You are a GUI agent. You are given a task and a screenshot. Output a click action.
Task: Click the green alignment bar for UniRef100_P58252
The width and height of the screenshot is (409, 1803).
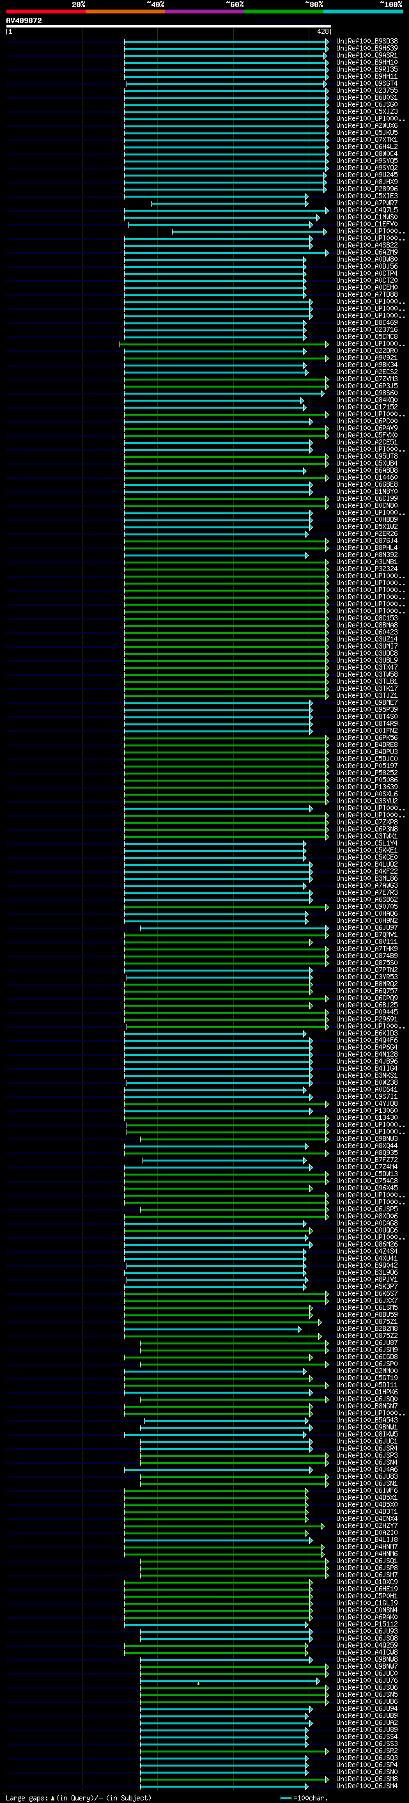point(226,773)
